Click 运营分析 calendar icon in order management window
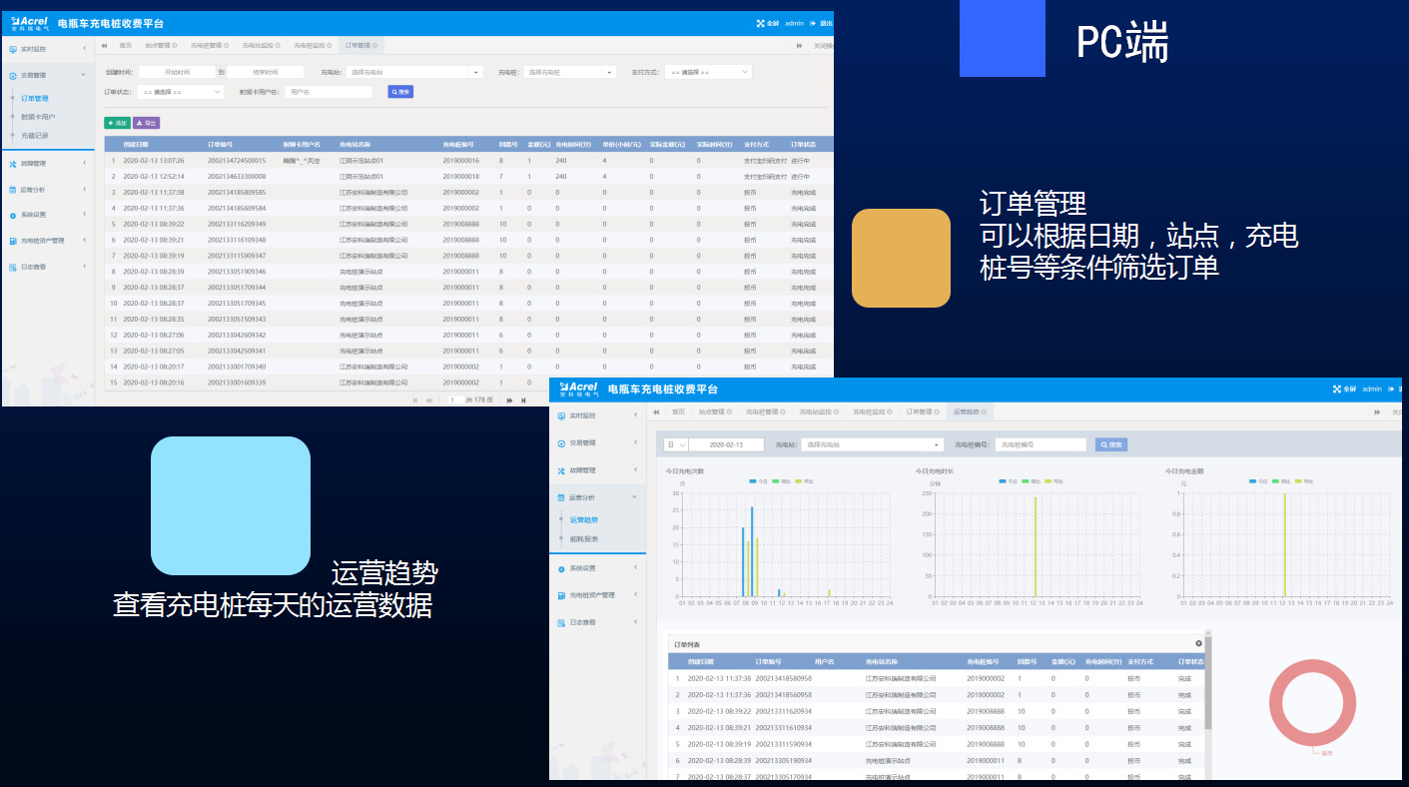Screen dimensions: 1409x787 point(12,189)
